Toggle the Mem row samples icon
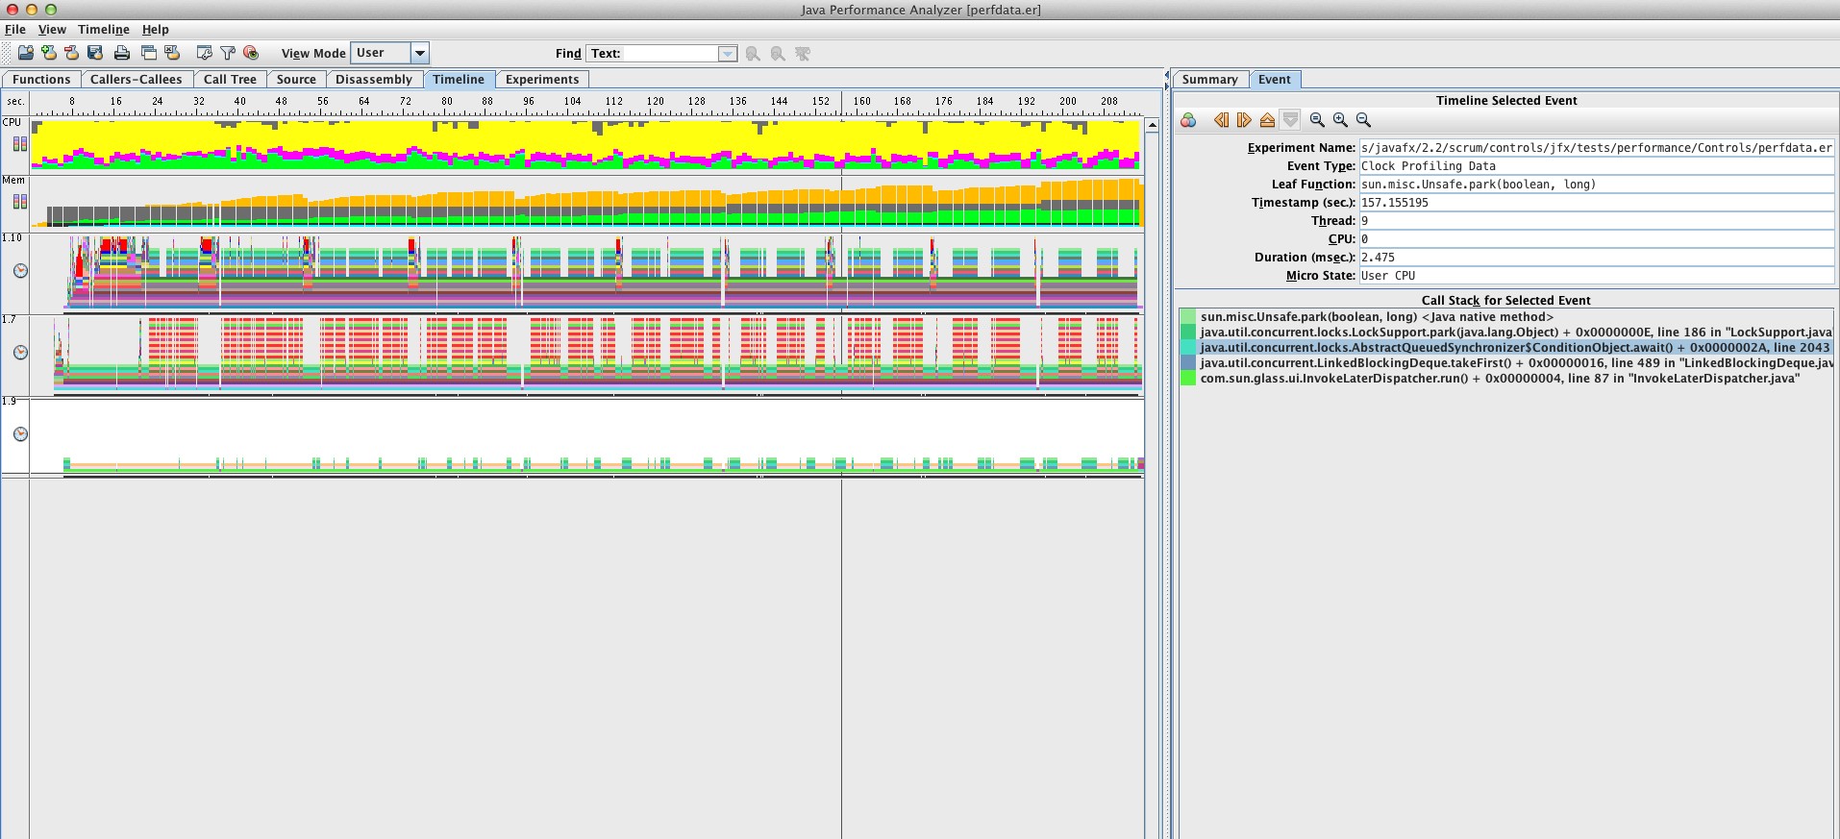The image size is (1840, 839). coord(19,202)
